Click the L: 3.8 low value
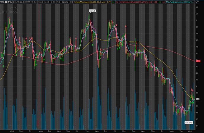This screenshot has width=204, height=133. tap(47, 2)
